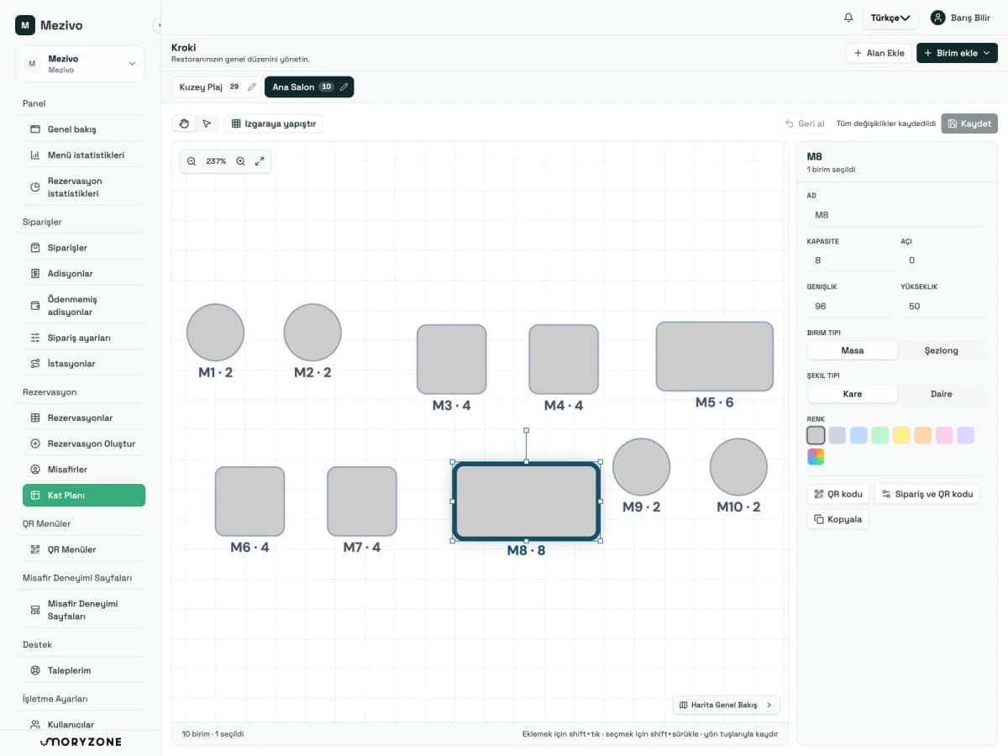1008x756 pixels.
Task: Open Rezervasyonlar in the sidebar
Action: click(x=83, y=417)
